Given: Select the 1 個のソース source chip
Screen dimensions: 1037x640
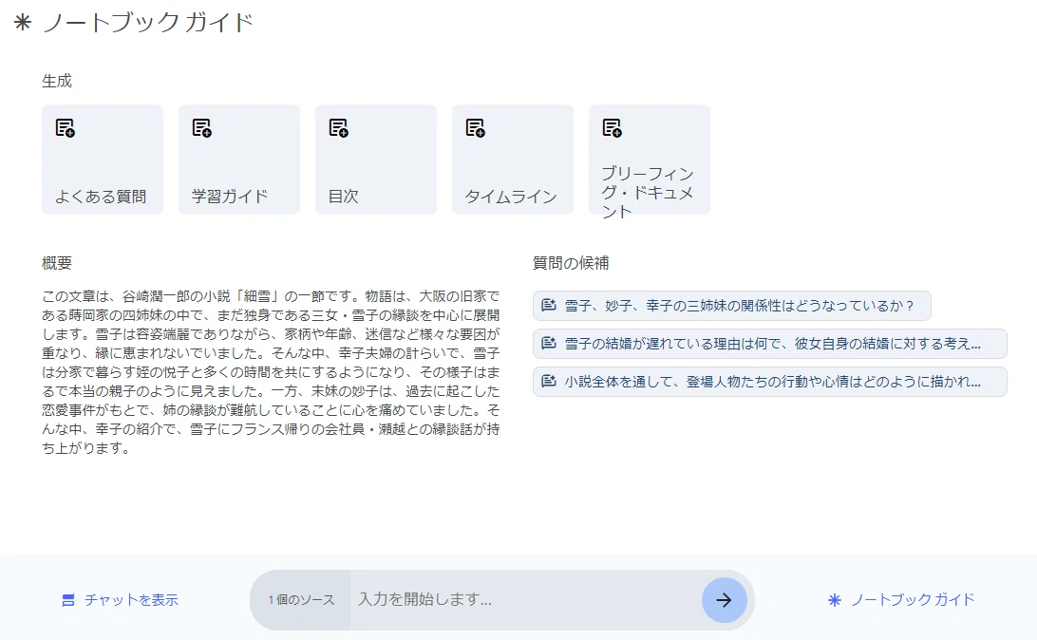Looking at the screenshot, I should (x=301, y=600).
